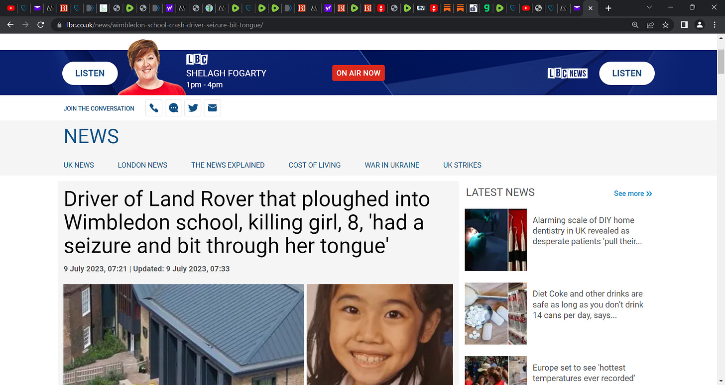Reload the LBC article page

point(41,24)
